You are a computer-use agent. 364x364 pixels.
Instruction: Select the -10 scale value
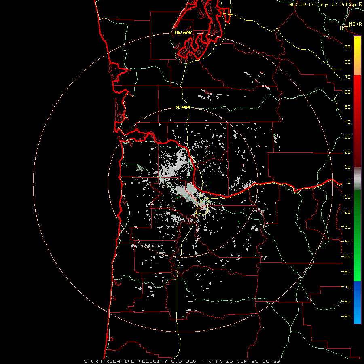(x=346, y=197)
